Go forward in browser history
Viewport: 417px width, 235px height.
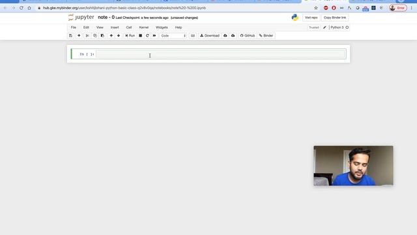click(x=13, y=8)
